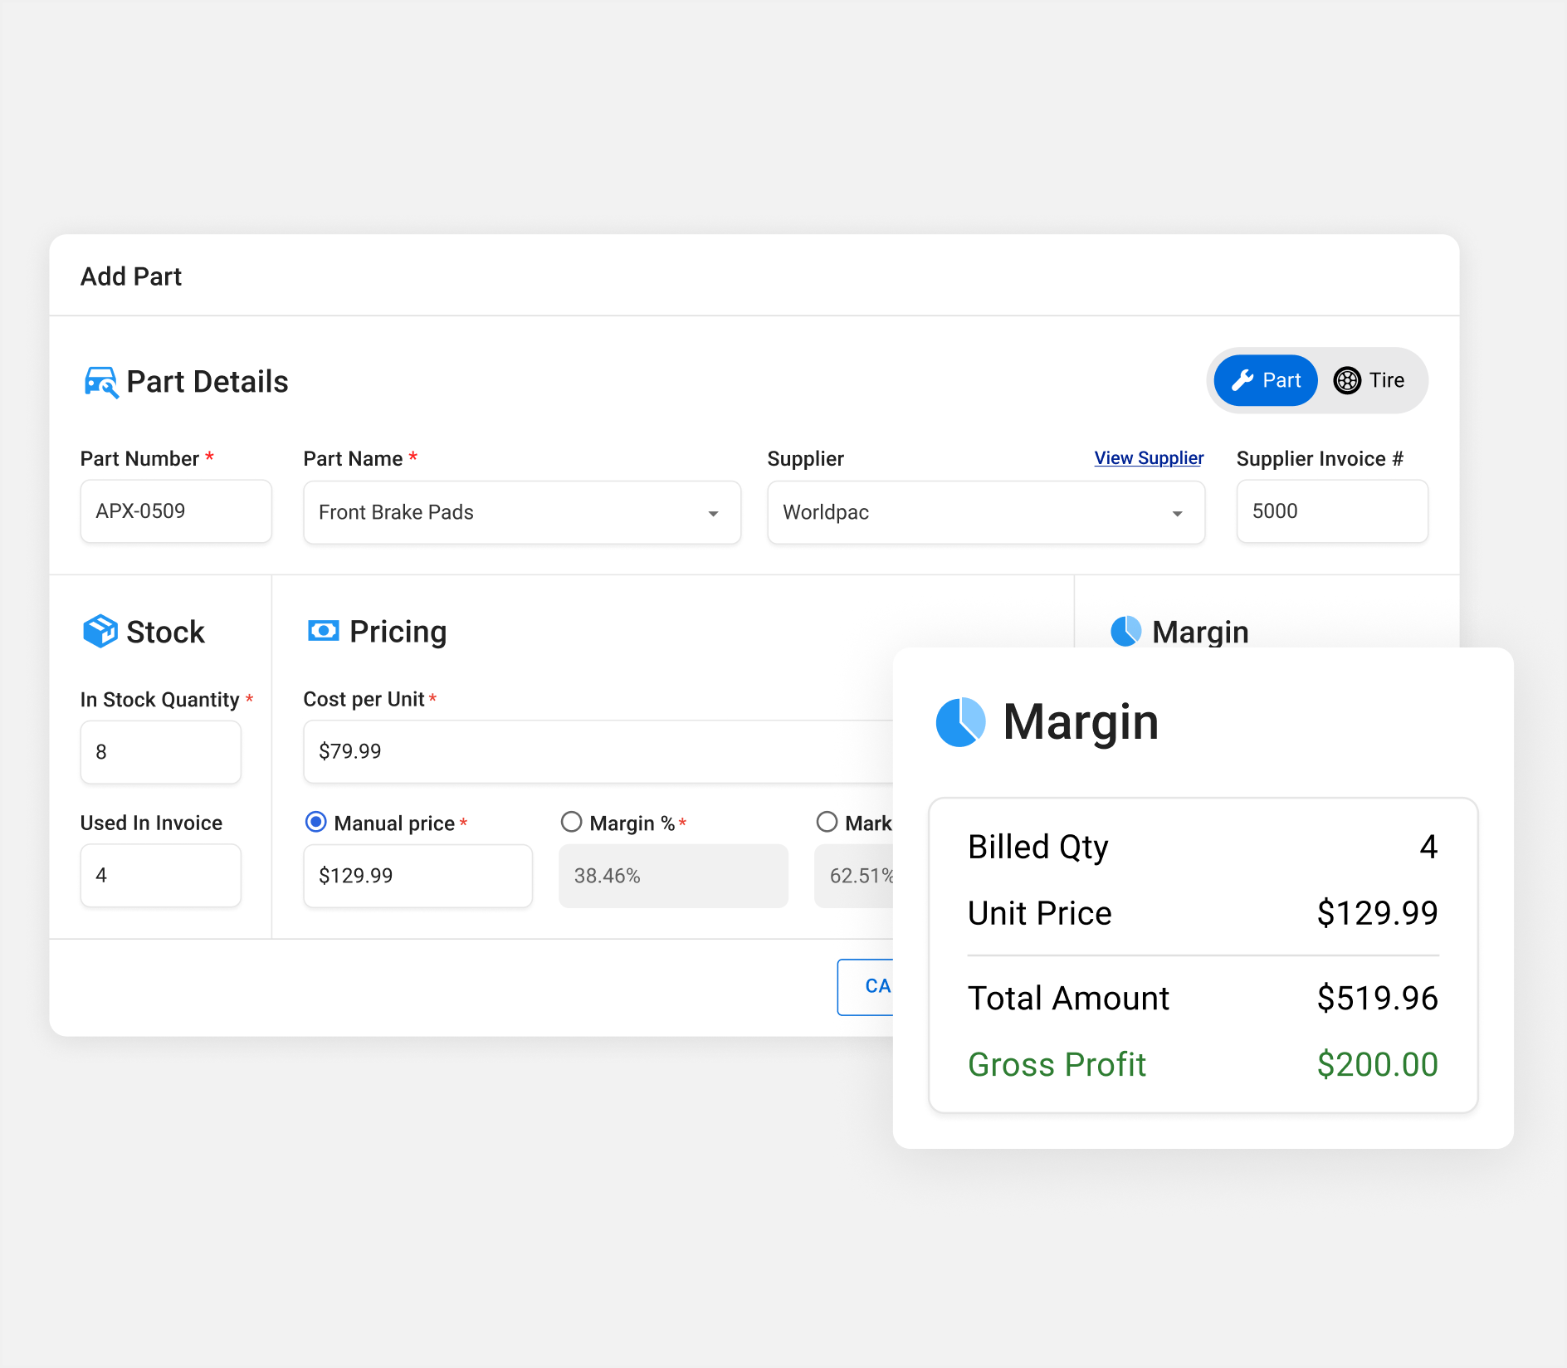Click the Used In Invoice field
The height and width of the screenshot is (1368, 1567).
tap(161, 876)
